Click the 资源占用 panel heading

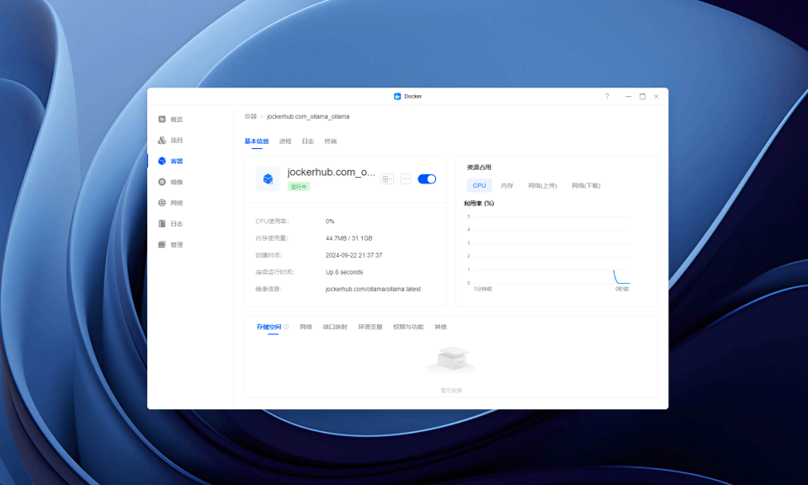click(x=479, y=168)
